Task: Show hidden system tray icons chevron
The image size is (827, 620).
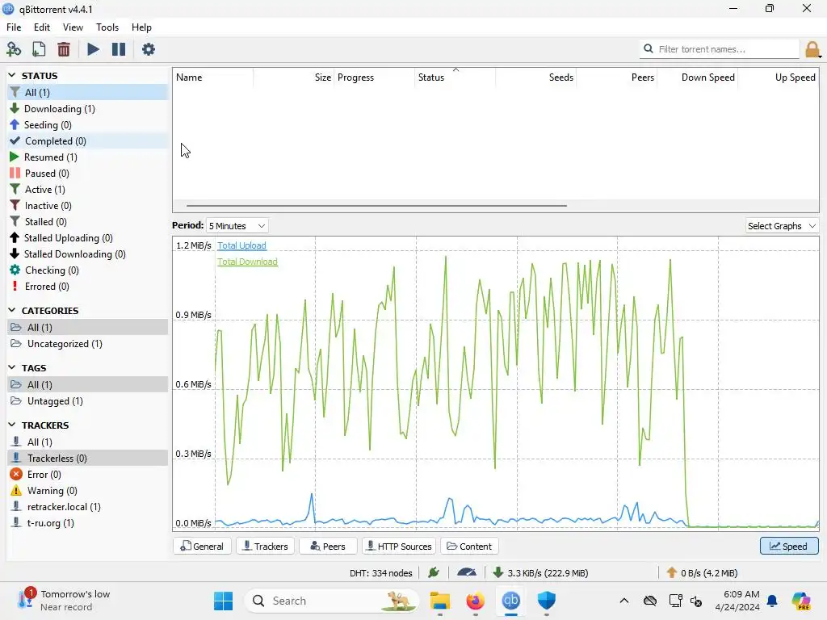Action: tap(624, 601)
